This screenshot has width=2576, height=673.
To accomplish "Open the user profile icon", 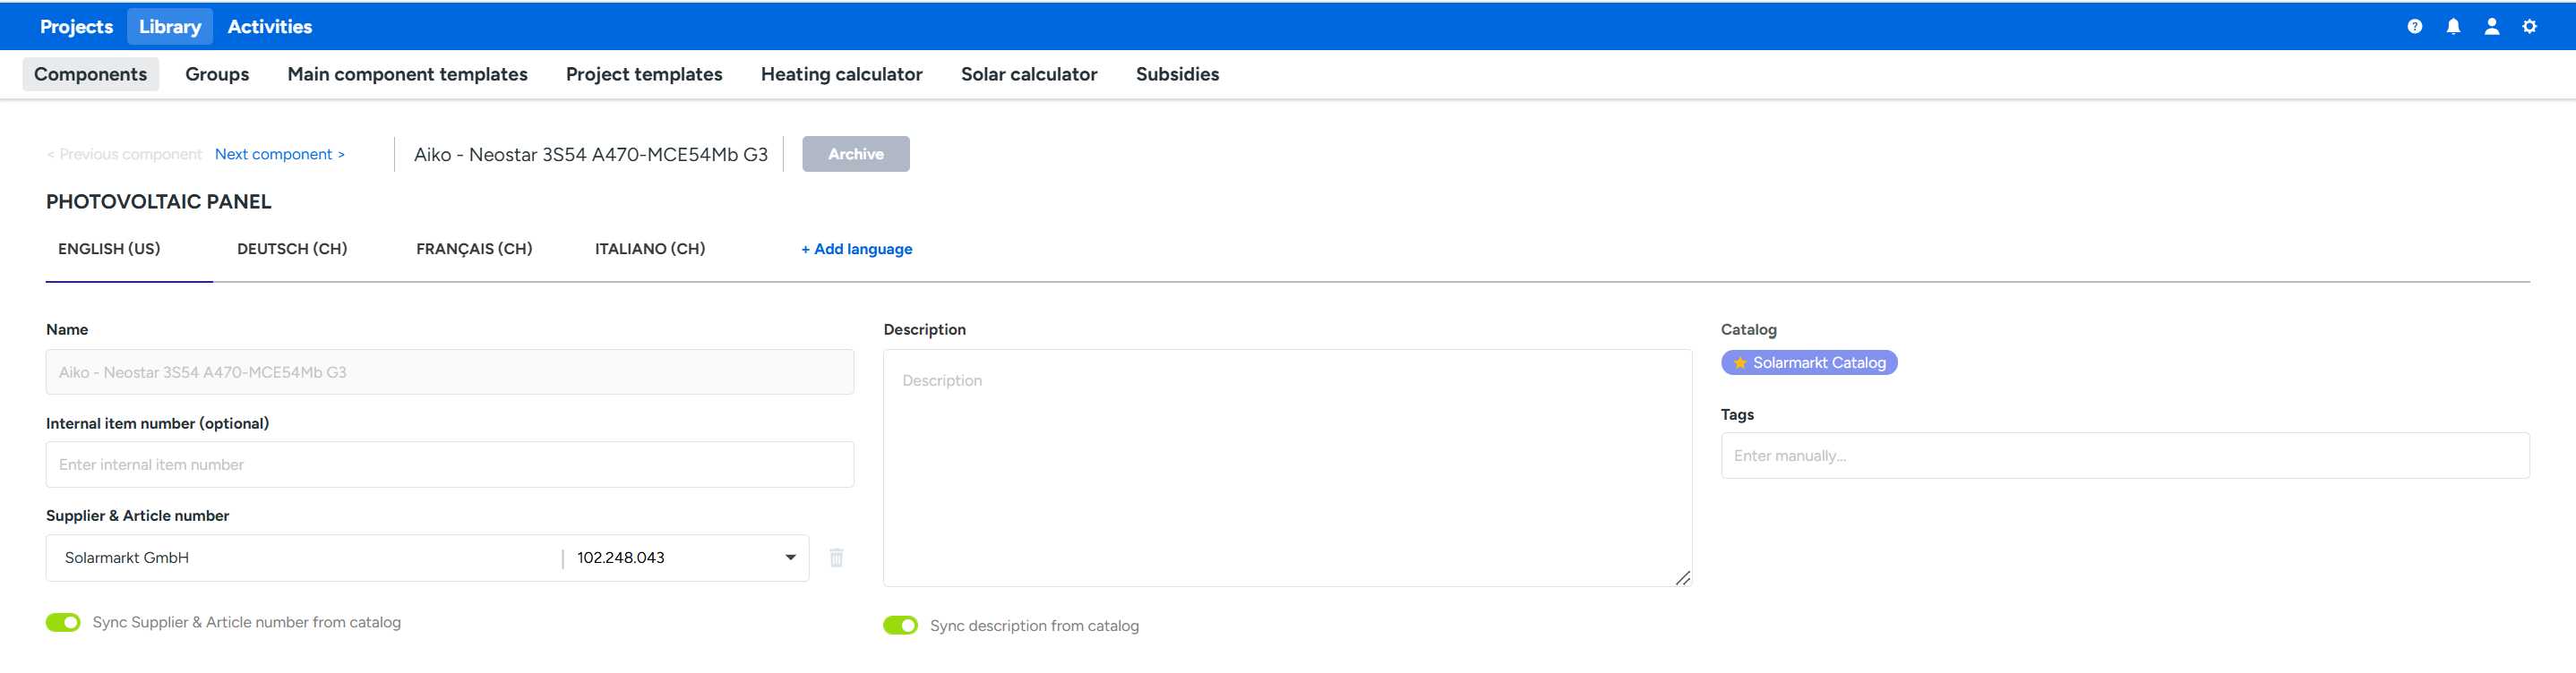I will click(2491, 27).
